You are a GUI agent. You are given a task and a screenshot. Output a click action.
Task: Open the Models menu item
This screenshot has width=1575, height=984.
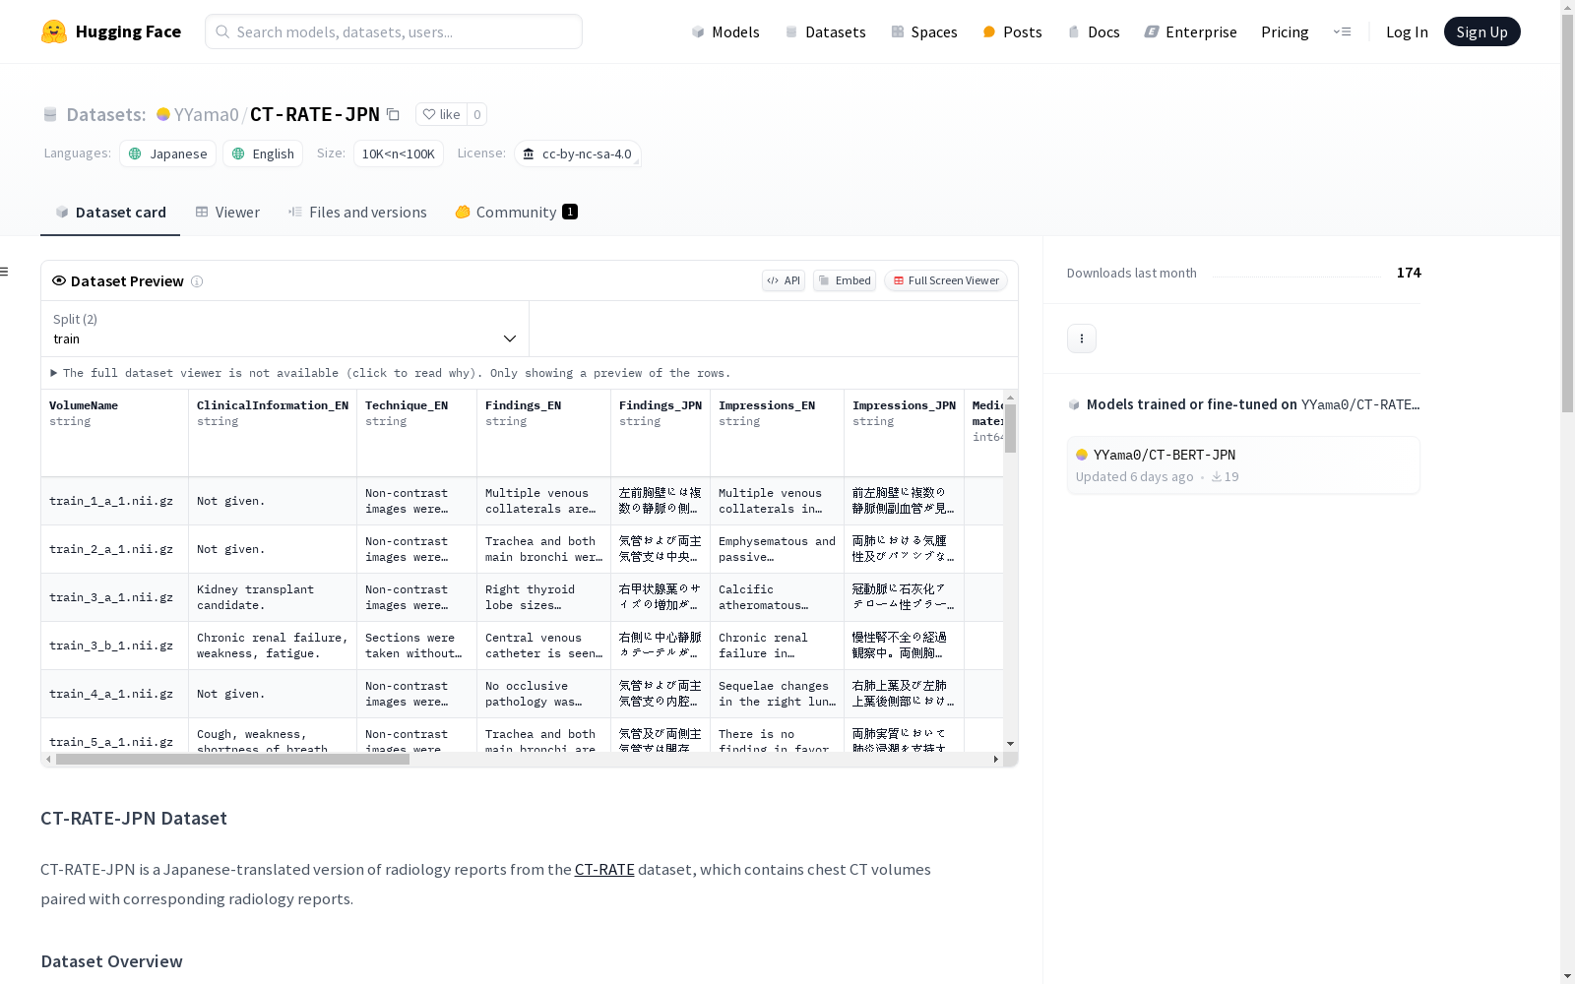[725, 31]
